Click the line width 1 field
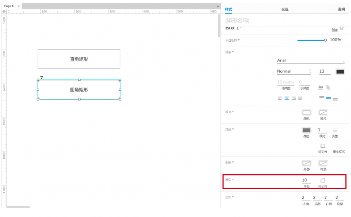Viewport: 351px width, 217px height. pos(322,130)
